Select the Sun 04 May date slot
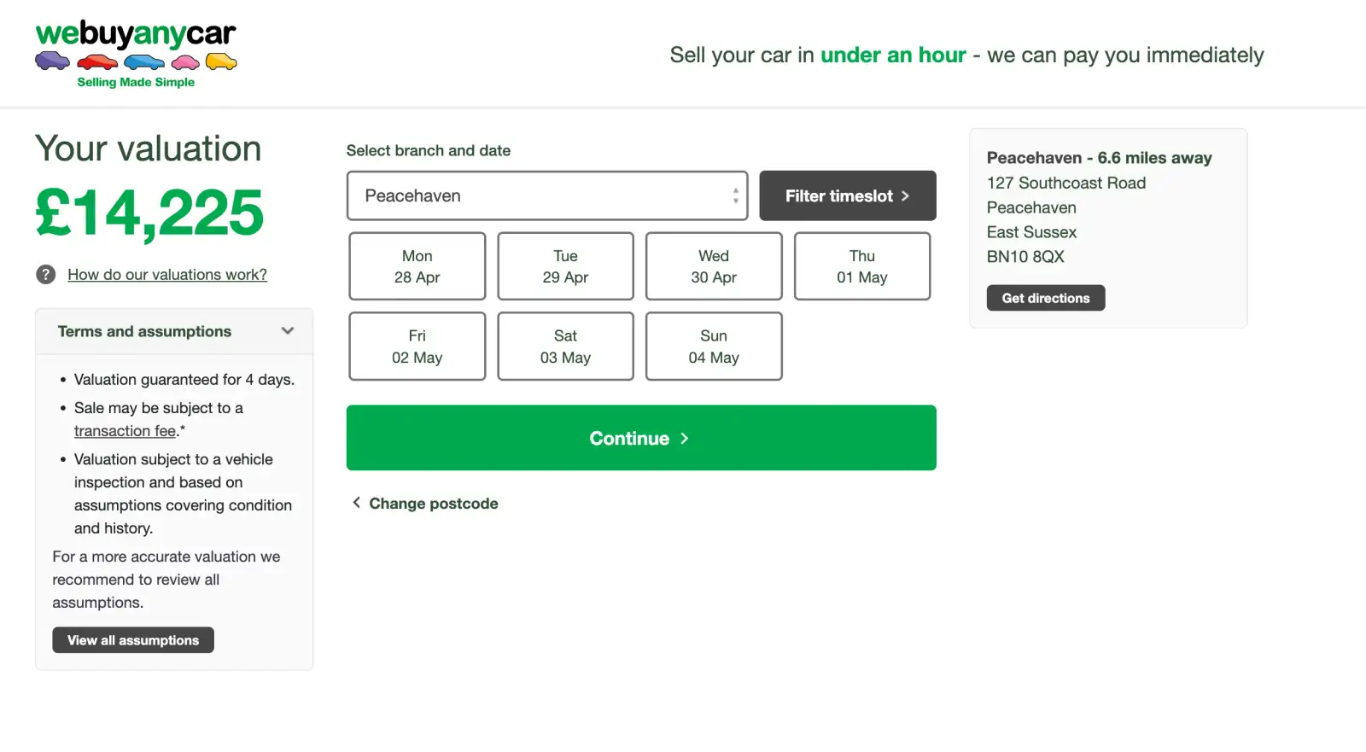The height and width of the screenshot is (752, 1366). coord(713,346)
